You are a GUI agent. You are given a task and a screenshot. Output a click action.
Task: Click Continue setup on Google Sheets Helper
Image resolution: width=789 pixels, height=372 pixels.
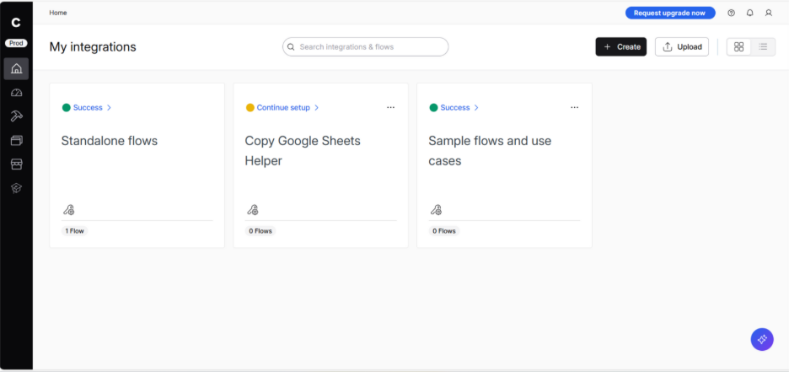pos(283,108)
